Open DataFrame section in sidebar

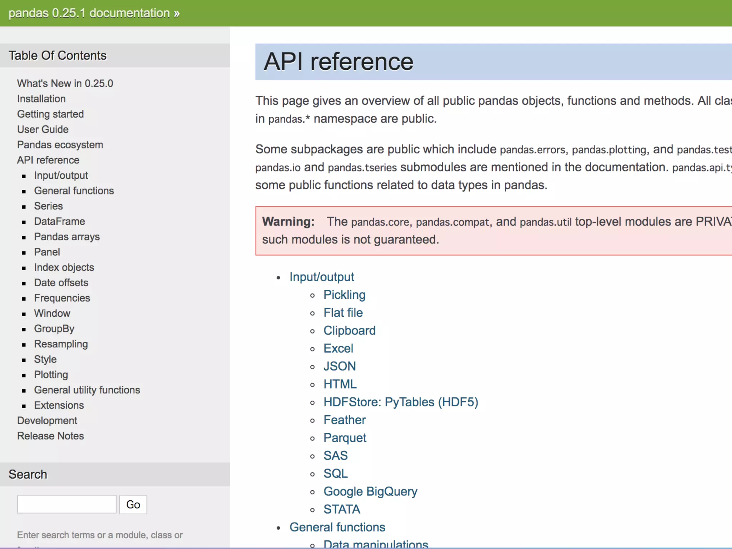click(x=59, y=221)
